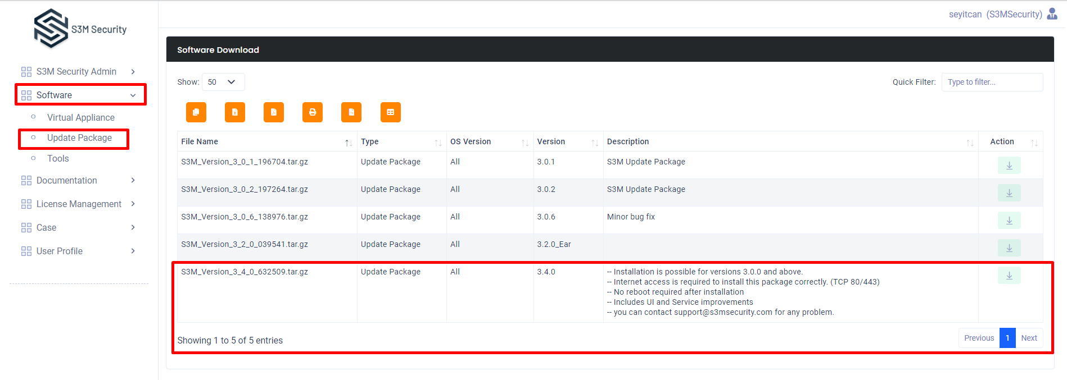Click the support@s3msecurity.com description line

[720, 312]
